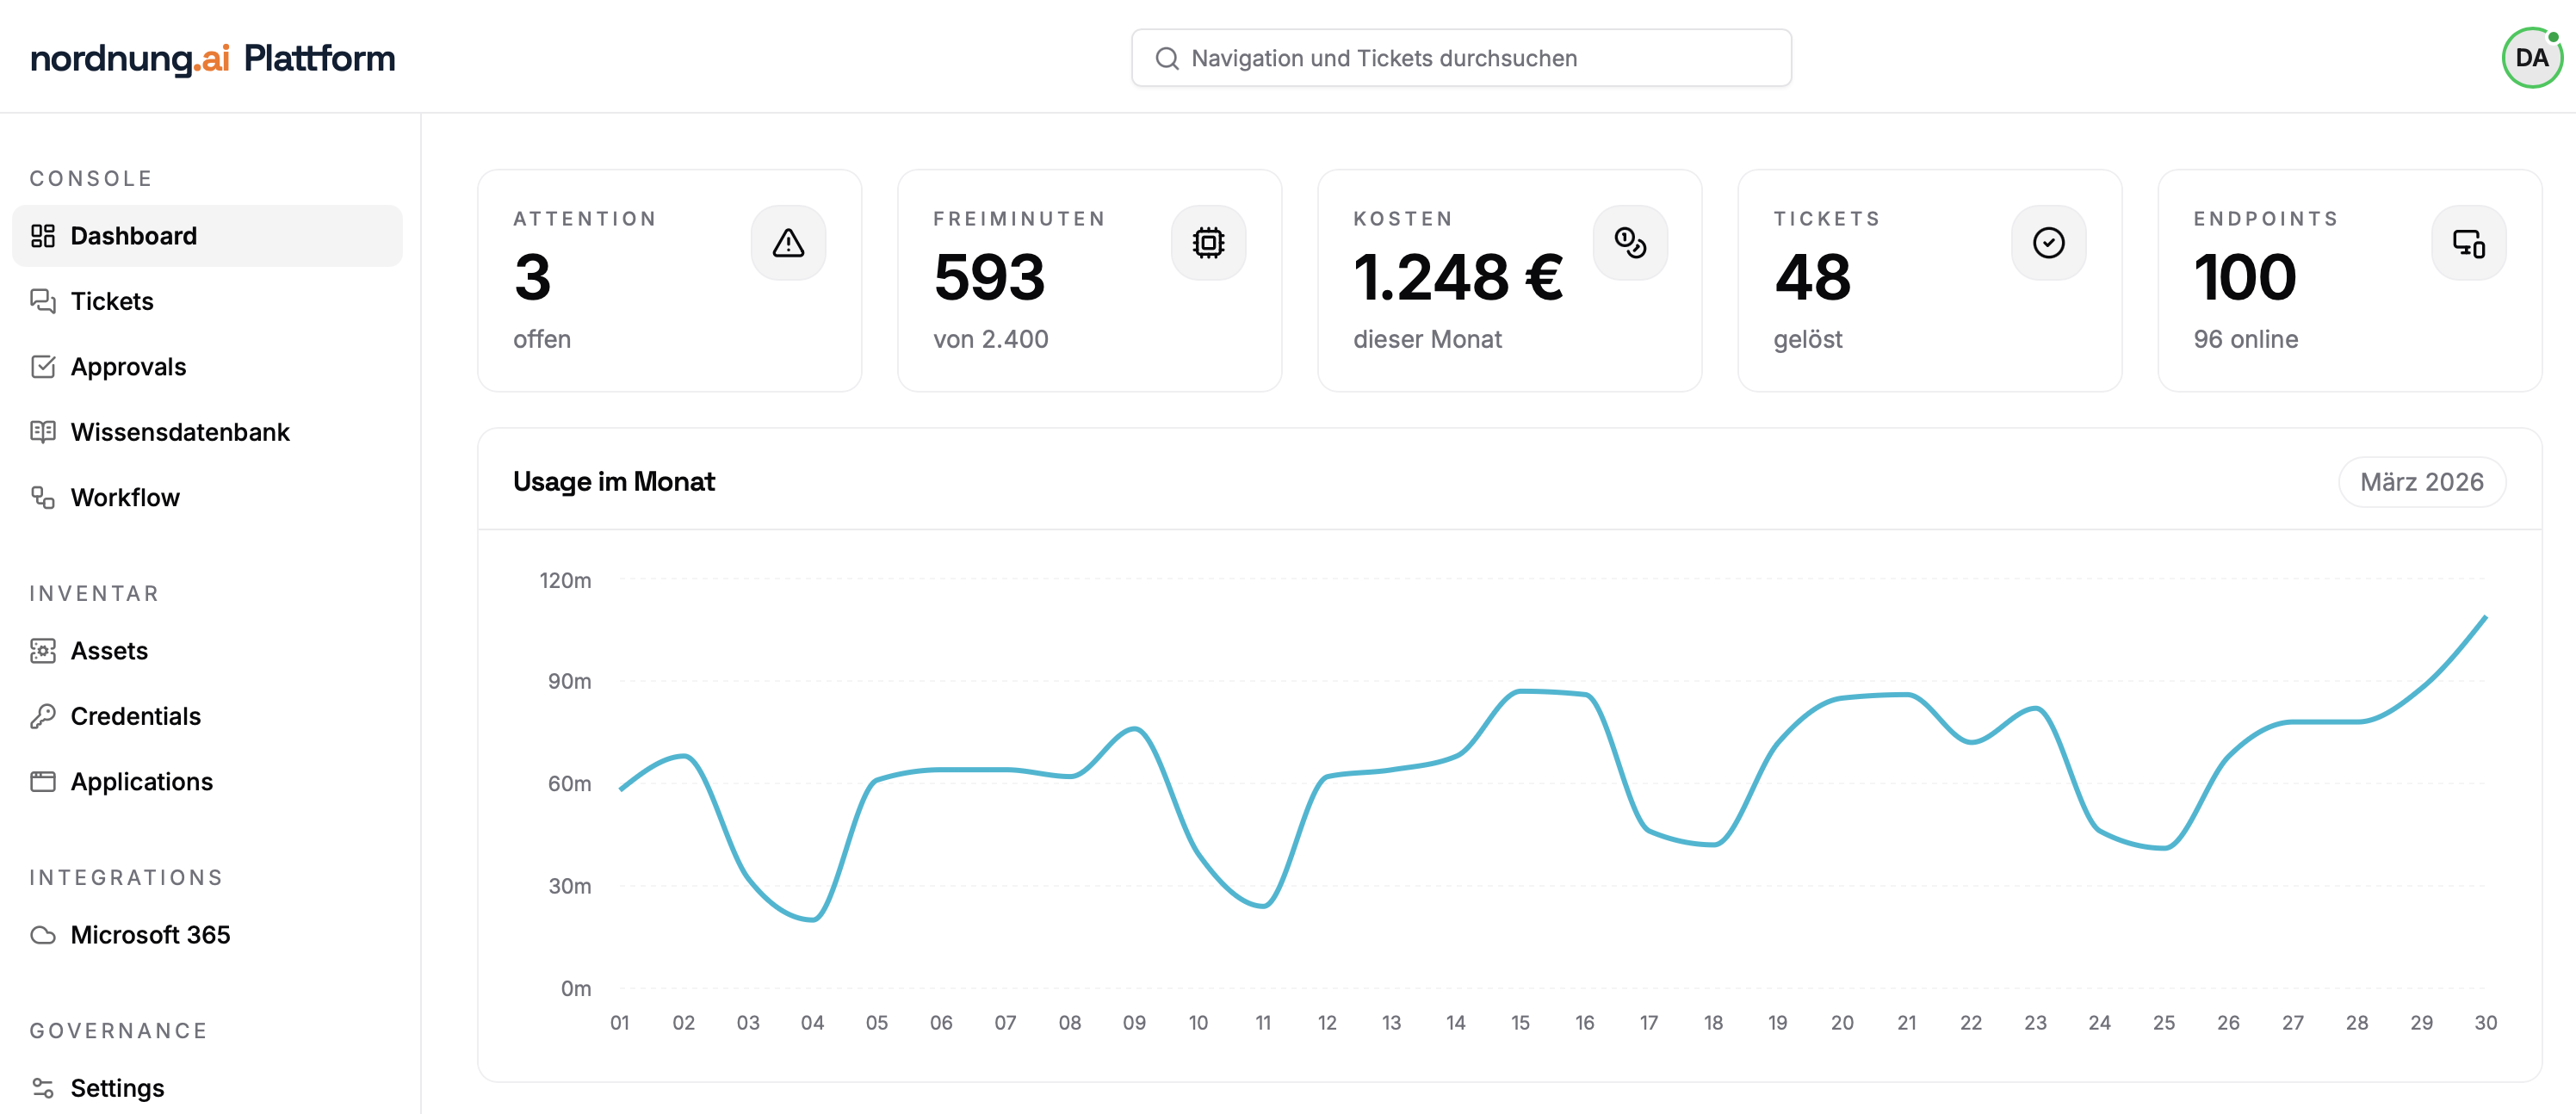Click the Endpoints card showing 100
Image resolution: width=2576 pixels, height=1114 pixels.
coord(2349,281)
